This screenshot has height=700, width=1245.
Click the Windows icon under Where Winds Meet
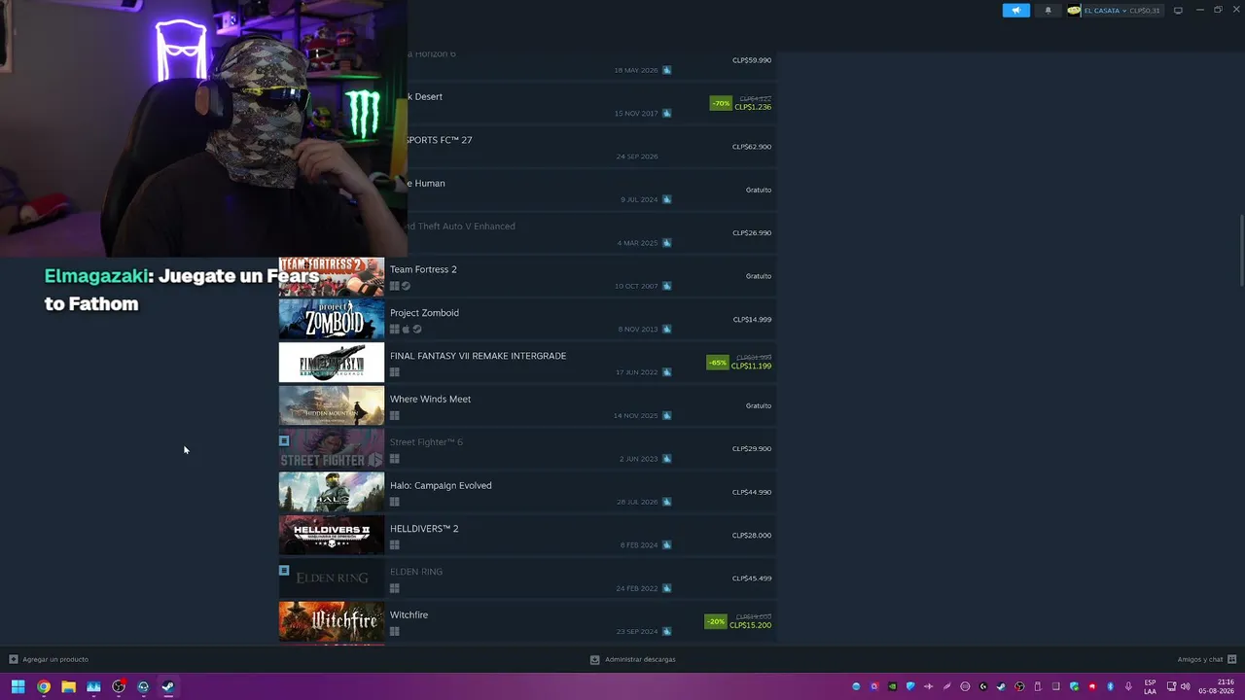394,416
